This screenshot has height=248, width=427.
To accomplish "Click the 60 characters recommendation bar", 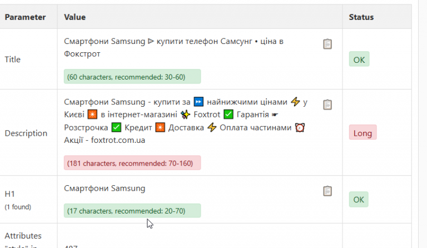I will [x=132, y=77].
